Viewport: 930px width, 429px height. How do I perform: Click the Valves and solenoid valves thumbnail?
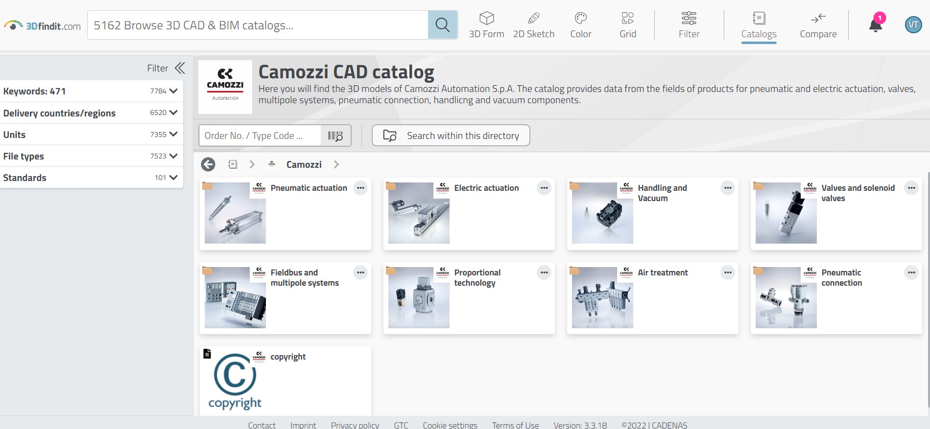pos(786,213)
